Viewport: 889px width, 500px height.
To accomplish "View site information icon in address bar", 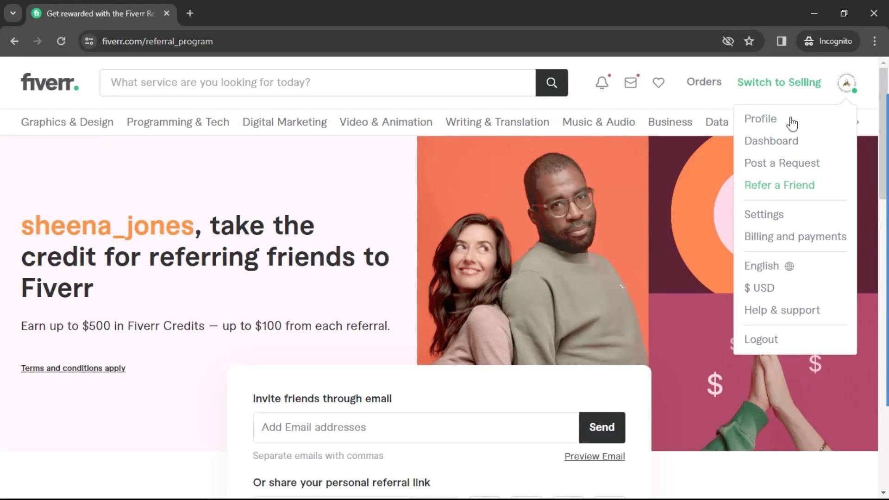I will [89, 41].
